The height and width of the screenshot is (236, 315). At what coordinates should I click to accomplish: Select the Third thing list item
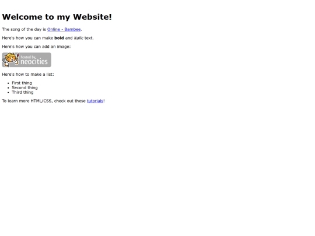[23, 92]
